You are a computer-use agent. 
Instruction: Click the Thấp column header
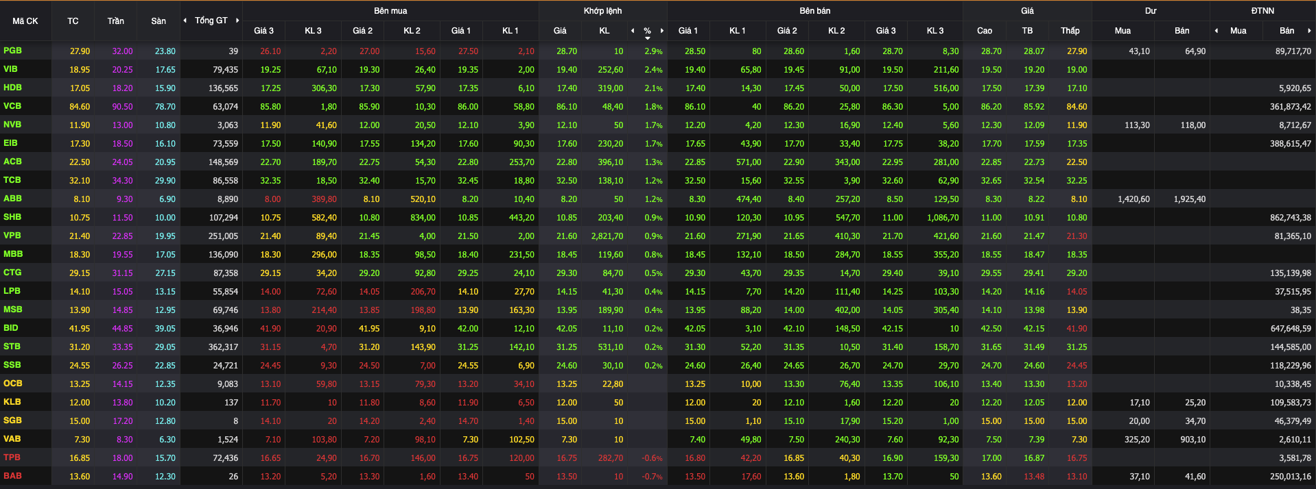1070,31
